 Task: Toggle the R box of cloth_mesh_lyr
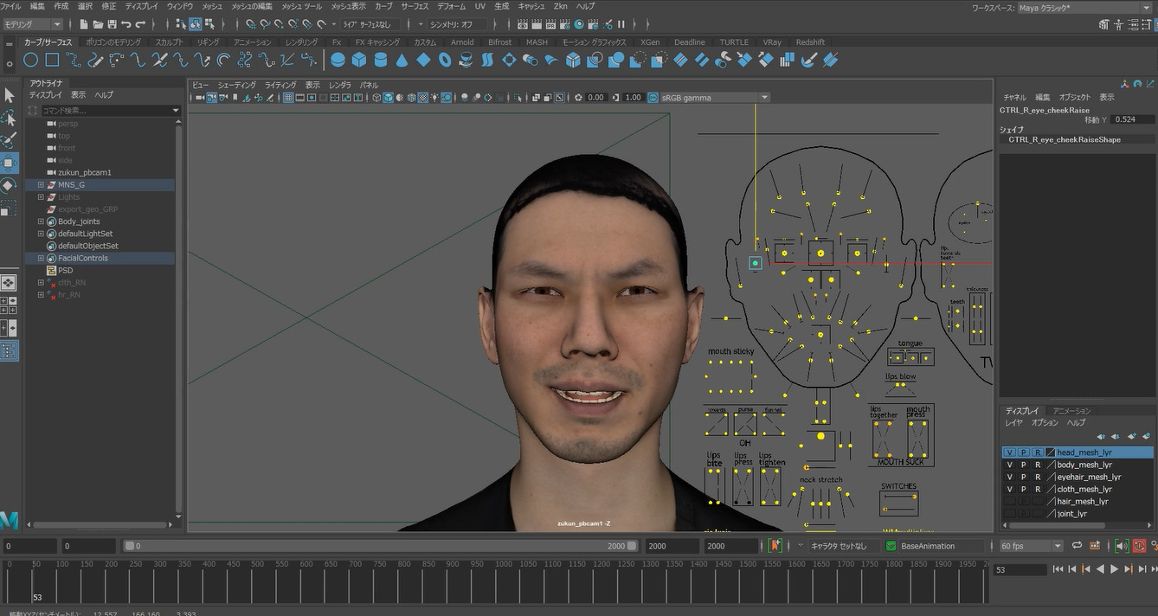pos(1038,489)
